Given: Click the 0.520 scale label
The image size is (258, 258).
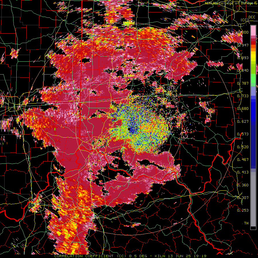Looking at the screenshot, I should click(x=243, y=147).
